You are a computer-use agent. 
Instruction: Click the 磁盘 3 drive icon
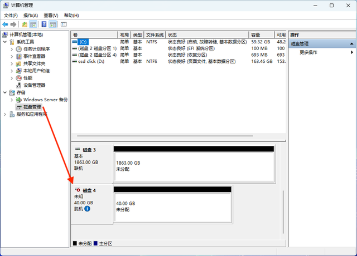[x=78, y=149]
